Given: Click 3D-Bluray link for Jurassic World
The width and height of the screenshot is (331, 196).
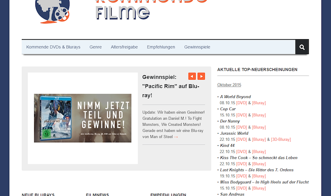Looking at the screenshot, I should click(281, 139).
